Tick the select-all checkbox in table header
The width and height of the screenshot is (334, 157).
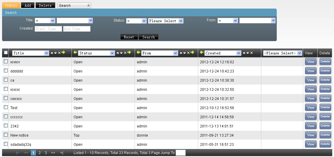point(6,53)
